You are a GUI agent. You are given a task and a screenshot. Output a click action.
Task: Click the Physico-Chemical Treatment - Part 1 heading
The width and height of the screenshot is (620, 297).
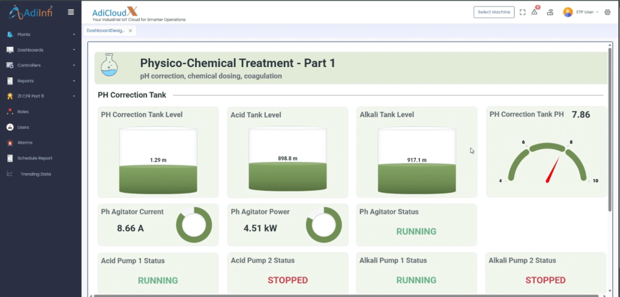237,63
